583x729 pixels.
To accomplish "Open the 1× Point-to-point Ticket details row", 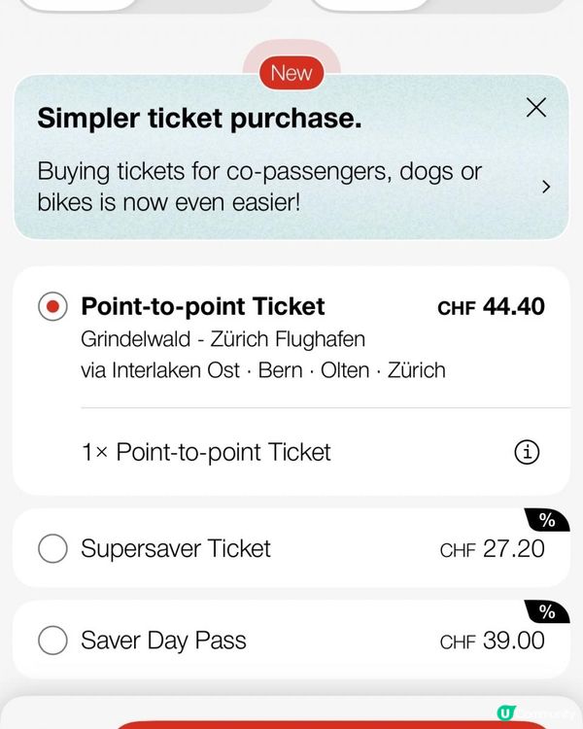I will pyautogui.click(x=206, y=452).
